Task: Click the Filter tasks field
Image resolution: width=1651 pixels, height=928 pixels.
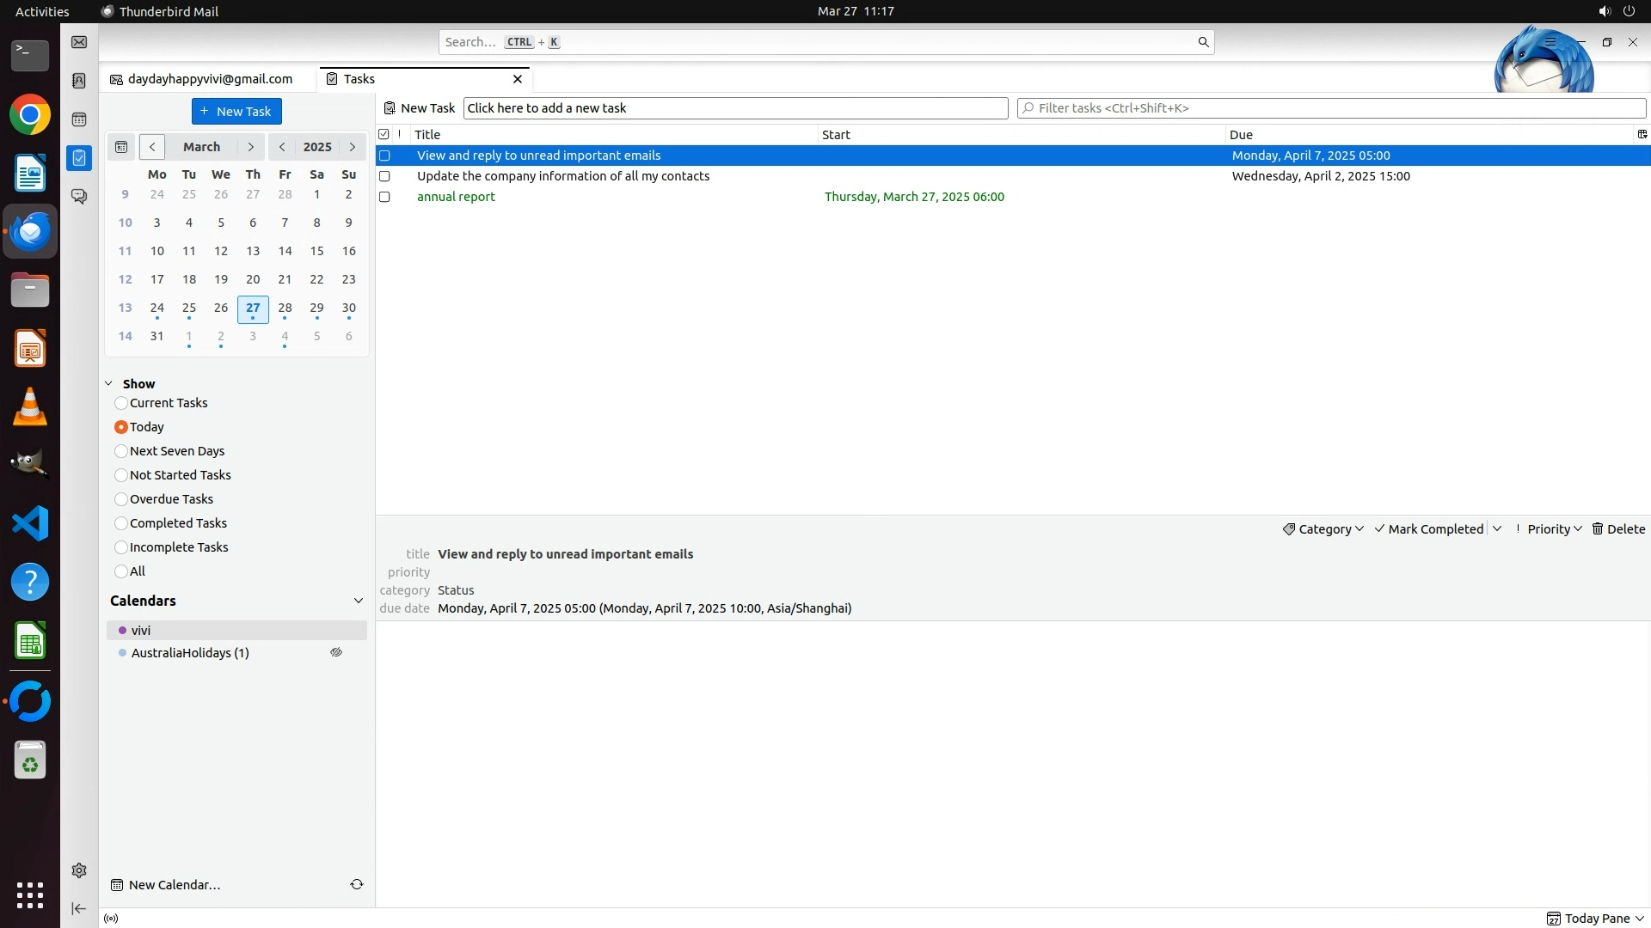Action: pos(1331,108)
